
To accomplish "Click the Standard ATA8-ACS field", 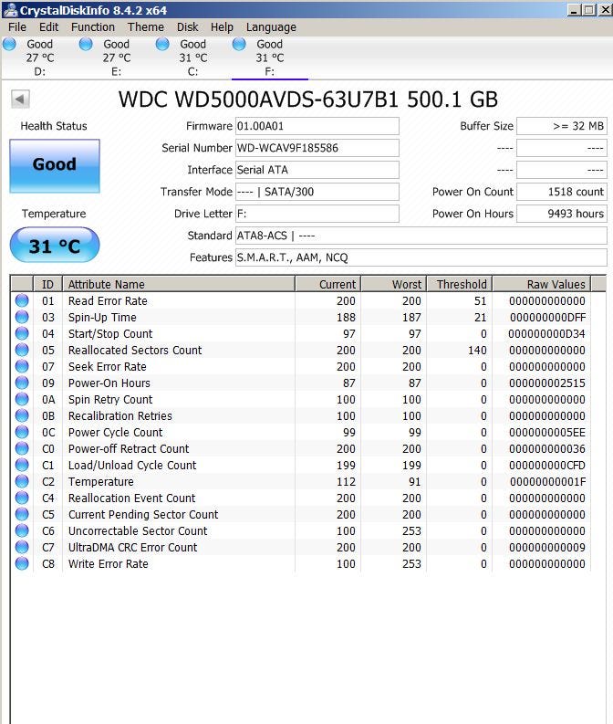I will pos(421,236).
